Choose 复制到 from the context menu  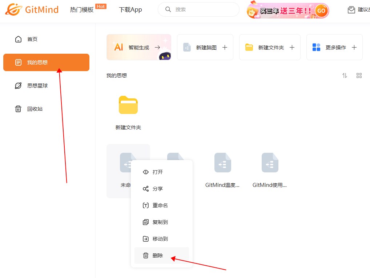click(x=162, y=222)
